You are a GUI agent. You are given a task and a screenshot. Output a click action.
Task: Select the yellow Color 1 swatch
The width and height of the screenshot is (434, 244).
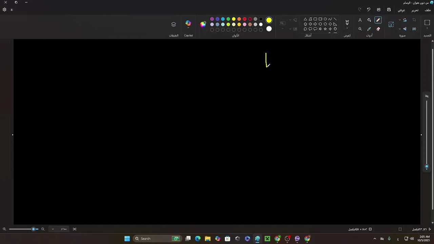tap(269, 20)
